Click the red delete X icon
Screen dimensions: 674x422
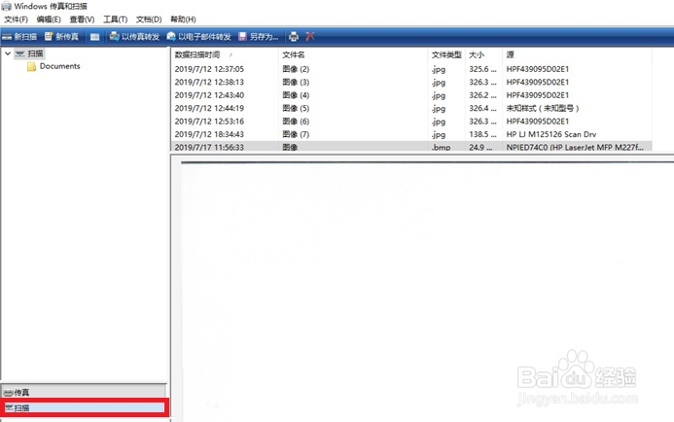[310, 37]
